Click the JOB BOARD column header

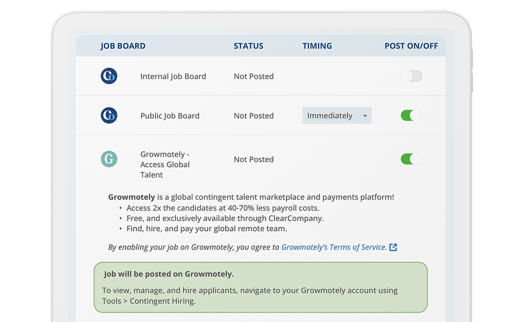coord(123,46)
